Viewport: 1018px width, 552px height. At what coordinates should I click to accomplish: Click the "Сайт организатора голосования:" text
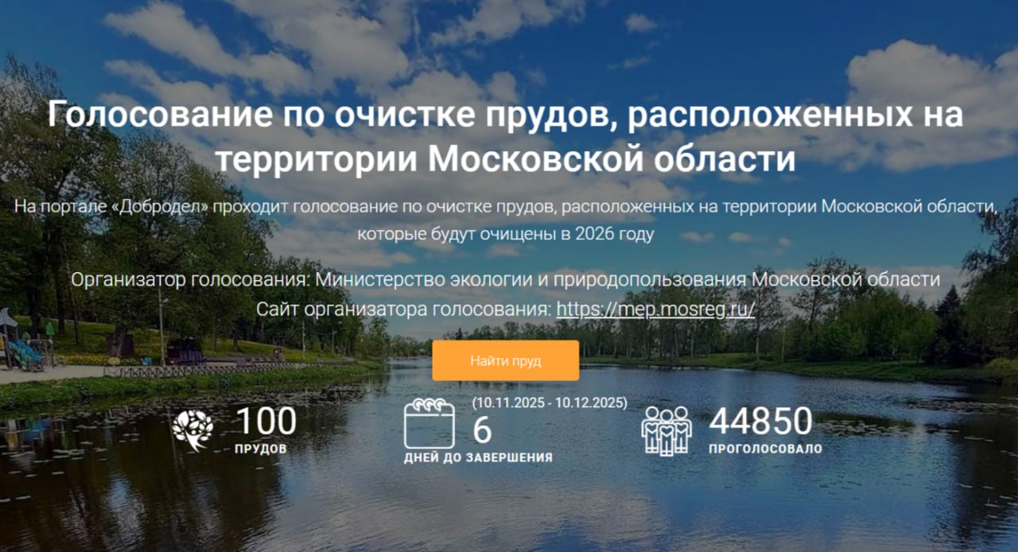(404, 309)
